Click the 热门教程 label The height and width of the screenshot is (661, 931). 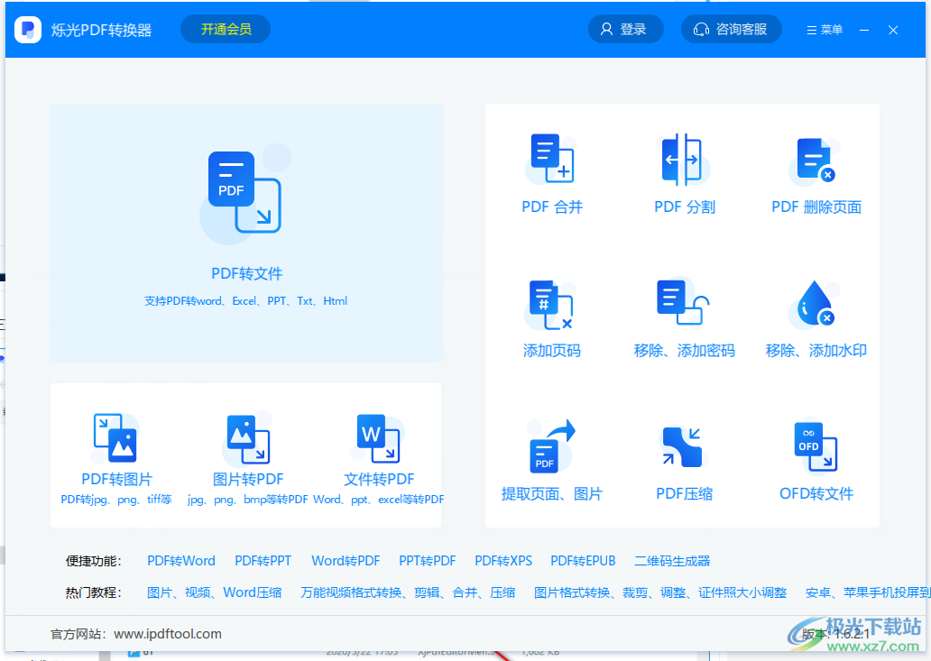point(94,592)
